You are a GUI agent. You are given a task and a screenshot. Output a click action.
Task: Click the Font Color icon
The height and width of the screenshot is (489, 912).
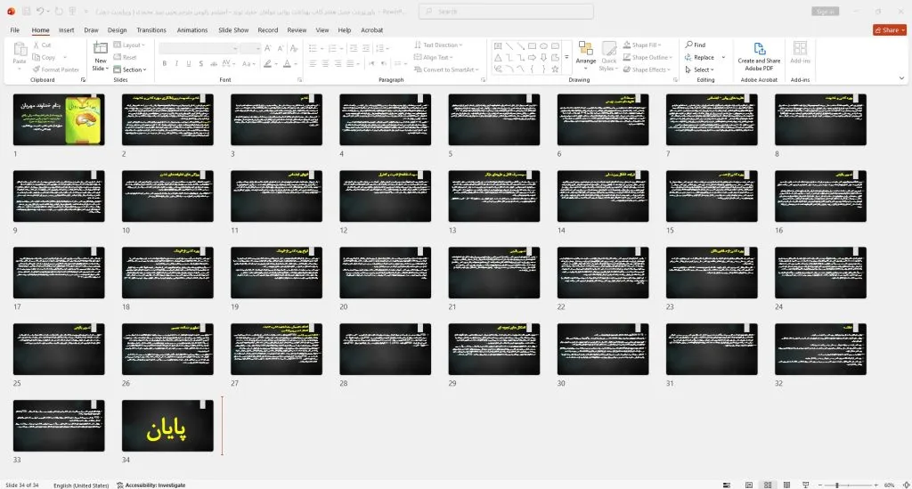tap(288, 64)
